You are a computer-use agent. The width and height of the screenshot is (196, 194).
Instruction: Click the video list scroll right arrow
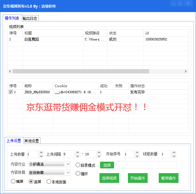186,71
